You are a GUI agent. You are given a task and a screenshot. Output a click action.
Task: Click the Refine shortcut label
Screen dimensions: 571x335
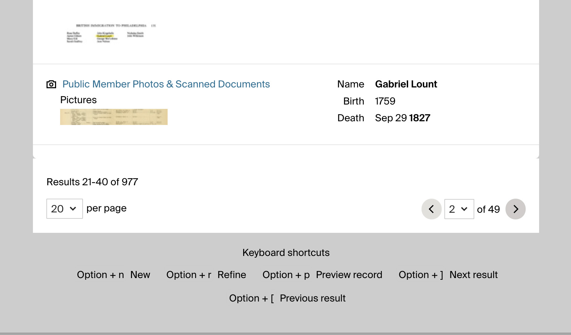pyautogui.click(x=231, y=275)
